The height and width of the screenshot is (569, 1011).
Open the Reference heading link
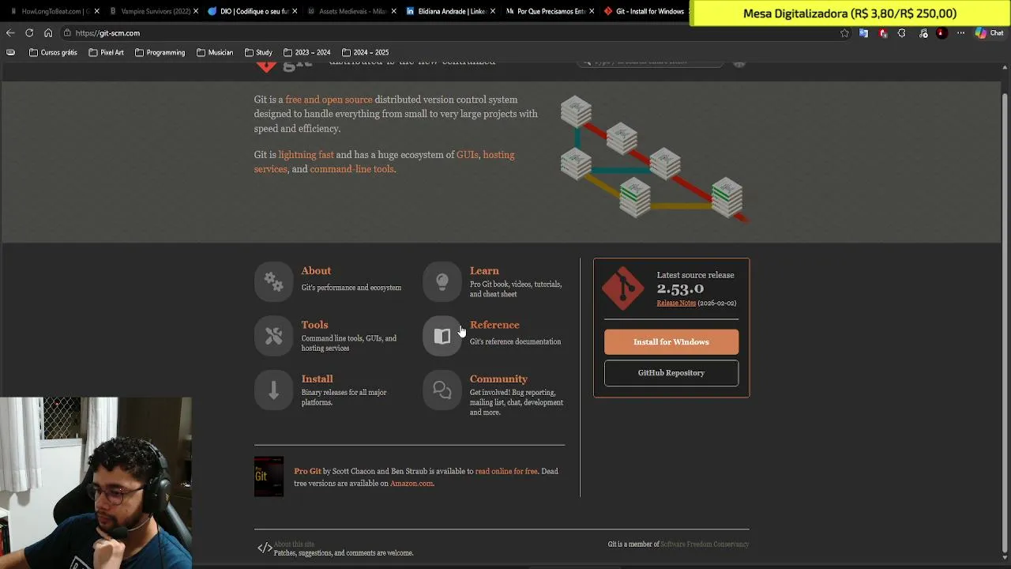click(x=494, y=325)
